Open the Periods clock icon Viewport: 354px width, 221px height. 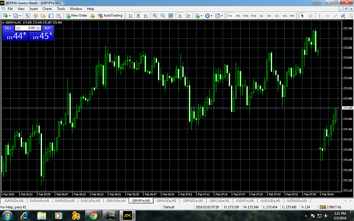coord(207,16)
